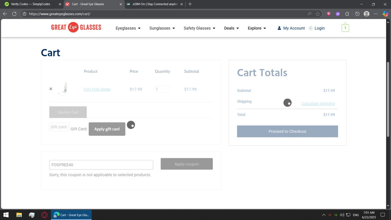Click the Update Cart button
The width and height of the screenshot is (391, 220).
(68, 112)
